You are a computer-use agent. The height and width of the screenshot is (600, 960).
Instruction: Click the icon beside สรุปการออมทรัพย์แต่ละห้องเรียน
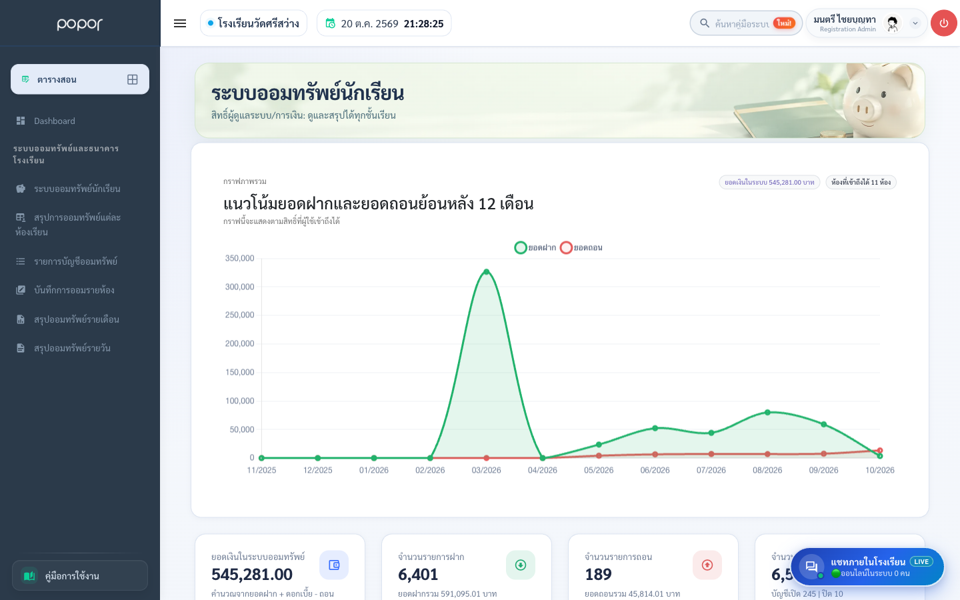[21, 217]
